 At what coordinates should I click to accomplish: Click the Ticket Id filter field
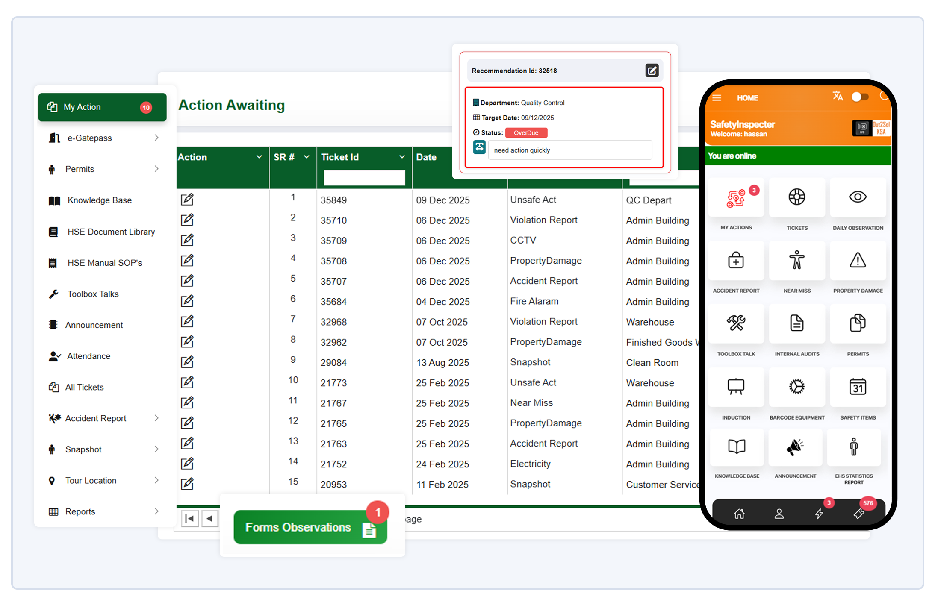point(364,178)
